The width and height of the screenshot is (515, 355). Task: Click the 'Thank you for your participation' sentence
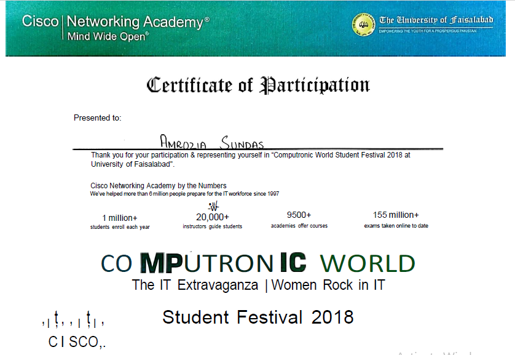(251, 155)
